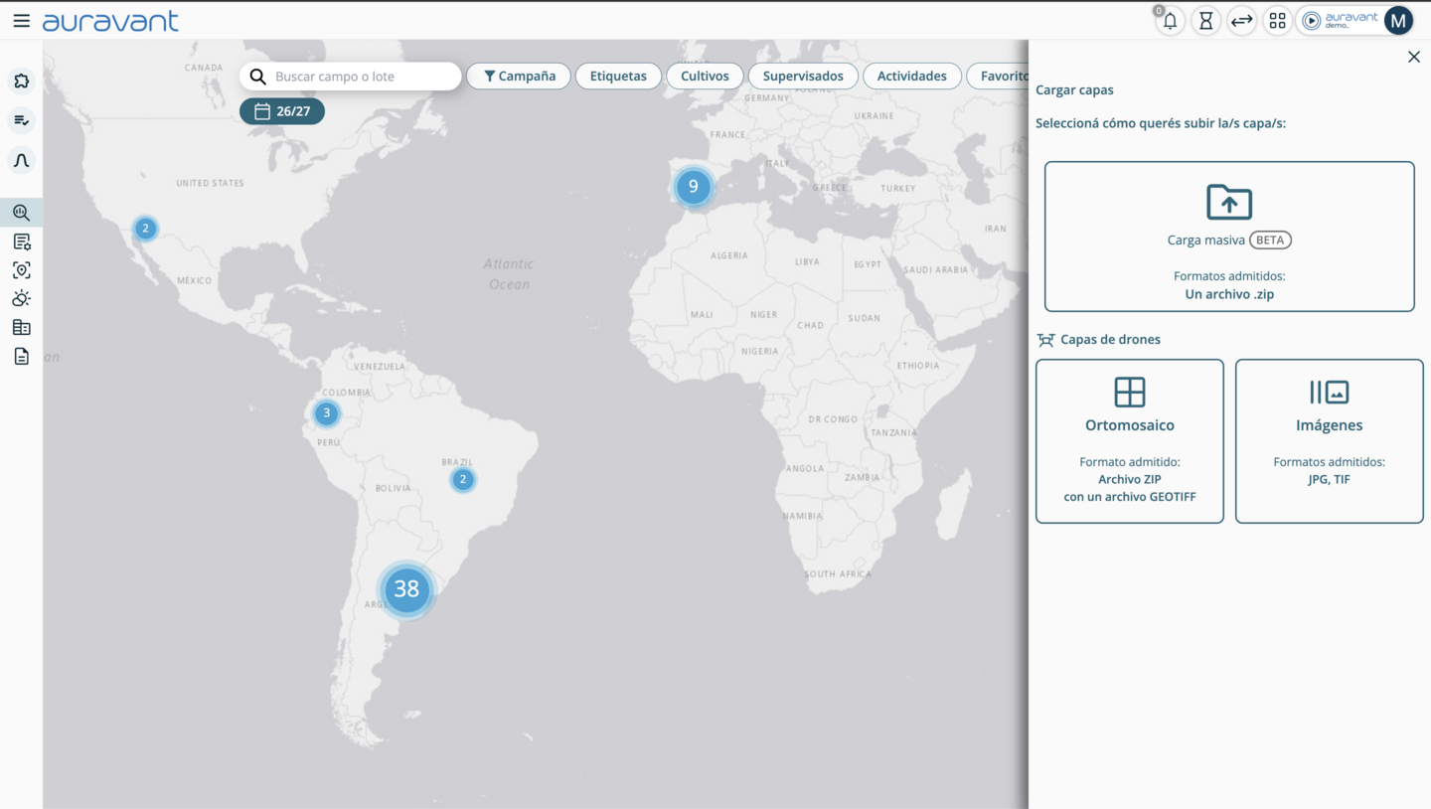Image resolution: width=1431 pixels, height=809 pixels.
Task: Open the Etiquetas filter
Action: point(618,76)
